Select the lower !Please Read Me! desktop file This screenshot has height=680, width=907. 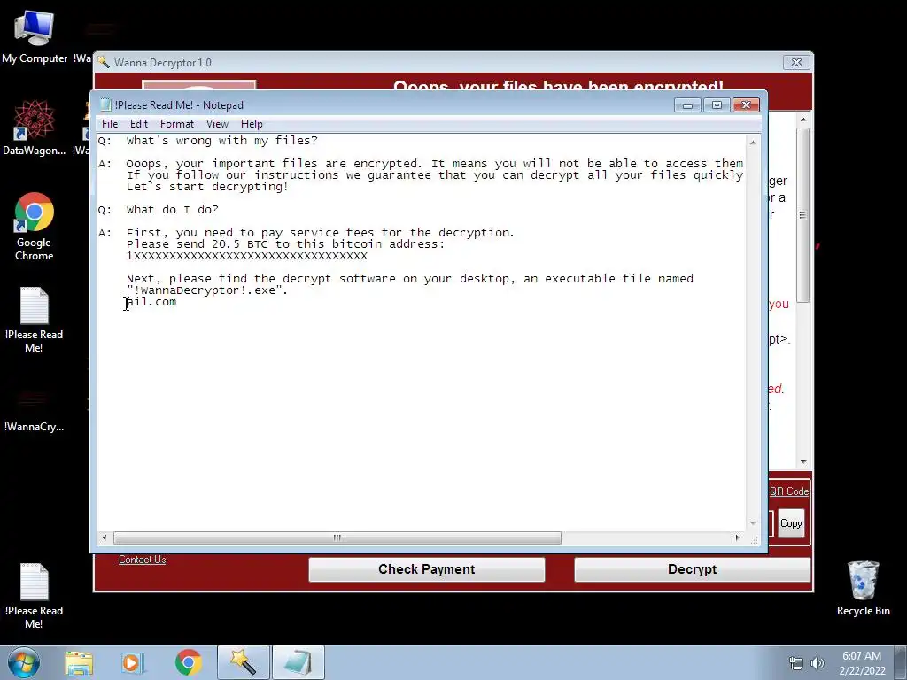(x=35, y=596)
